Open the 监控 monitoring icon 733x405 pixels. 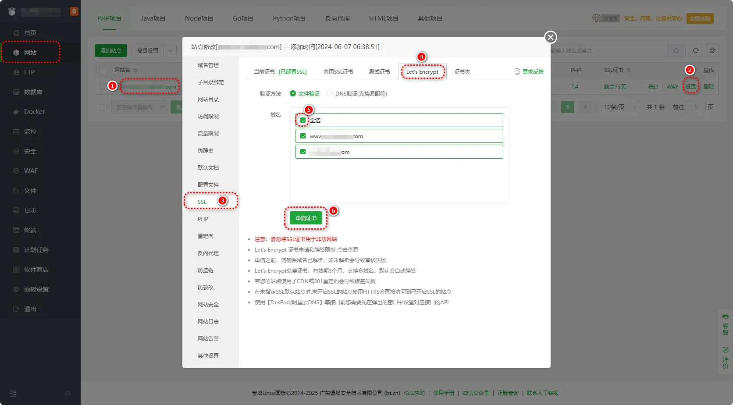(16, 131)
